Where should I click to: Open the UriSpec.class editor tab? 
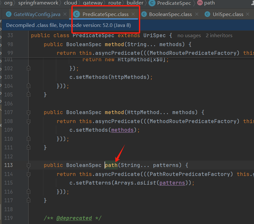[228, 14]
